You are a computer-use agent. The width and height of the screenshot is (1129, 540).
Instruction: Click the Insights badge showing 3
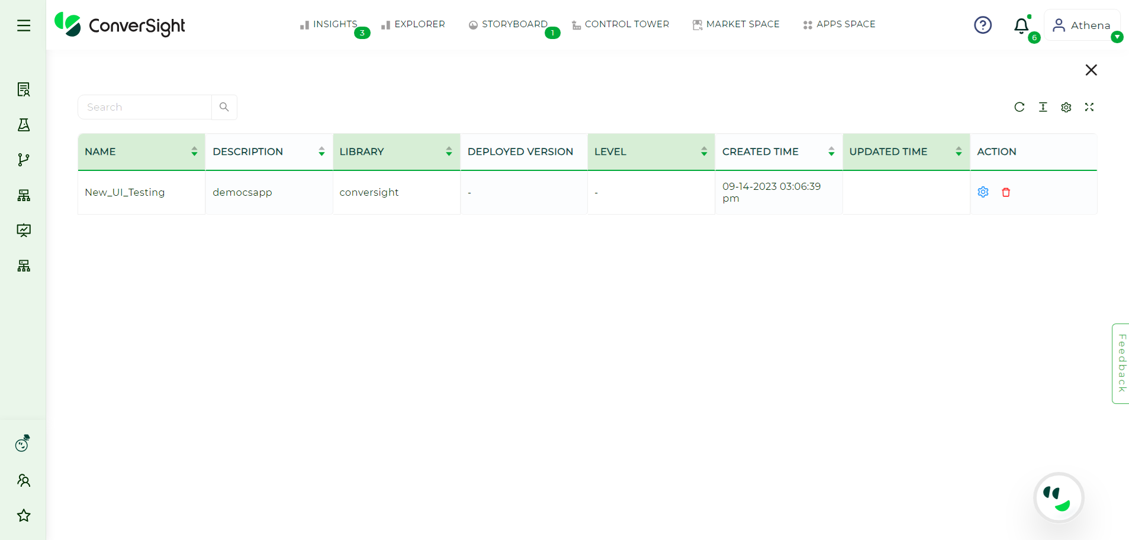coord(362,33)
